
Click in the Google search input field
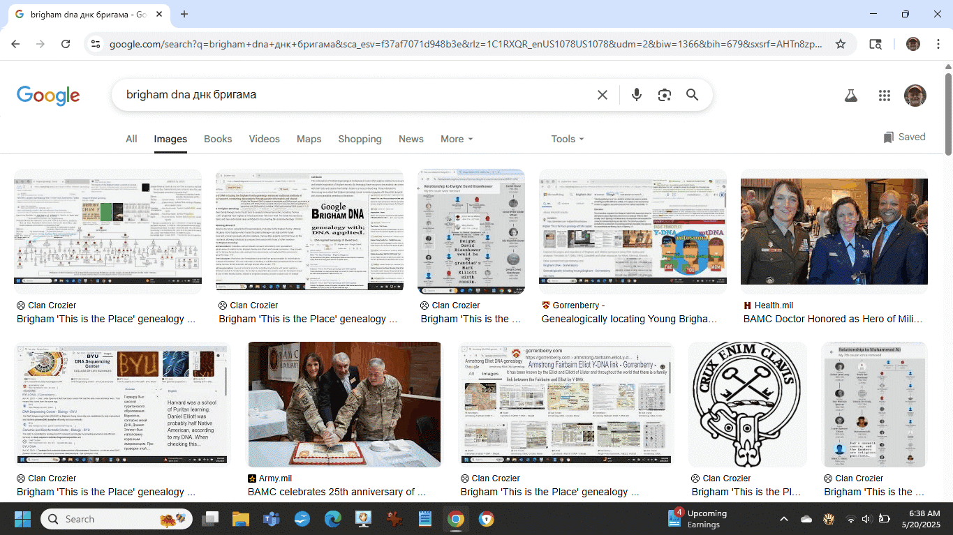tap(356, 95)
